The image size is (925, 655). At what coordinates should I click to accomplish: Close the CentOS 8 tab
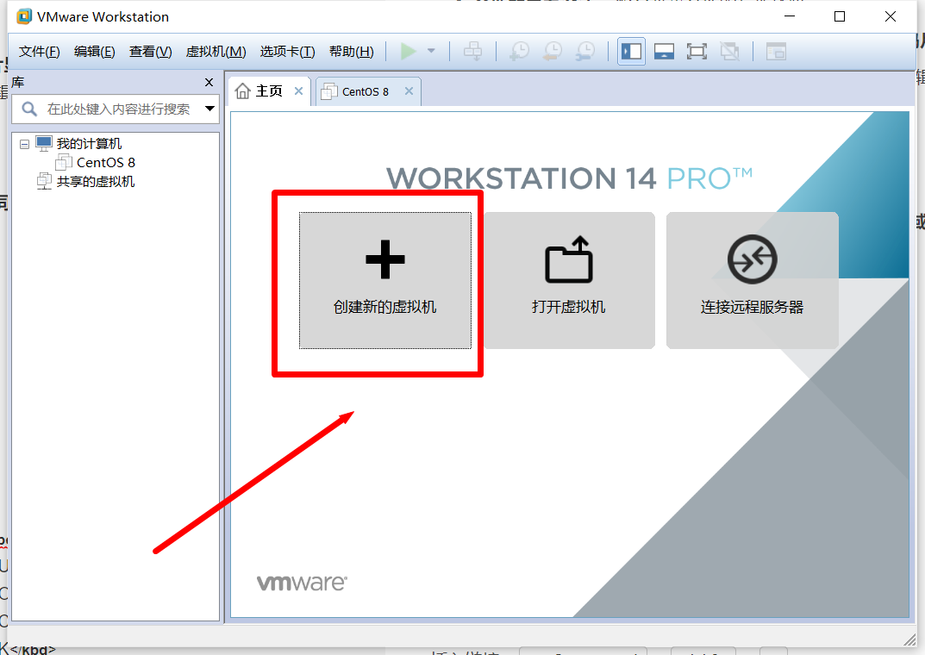409,90
